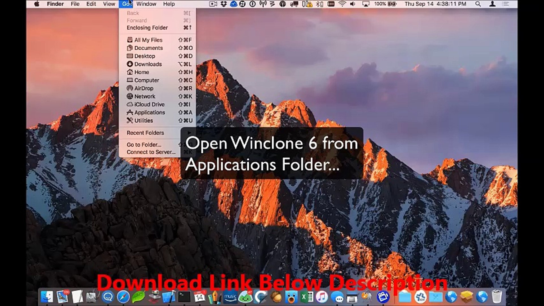Click Connect to Server… entry

tap(151, 152)
